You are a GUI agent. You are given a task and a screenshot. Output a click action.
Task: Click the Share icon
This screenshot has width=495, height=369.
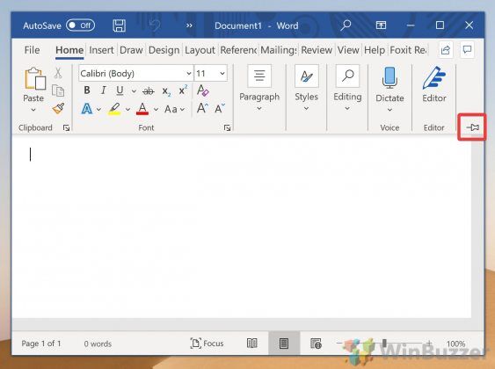pos(446,50)
